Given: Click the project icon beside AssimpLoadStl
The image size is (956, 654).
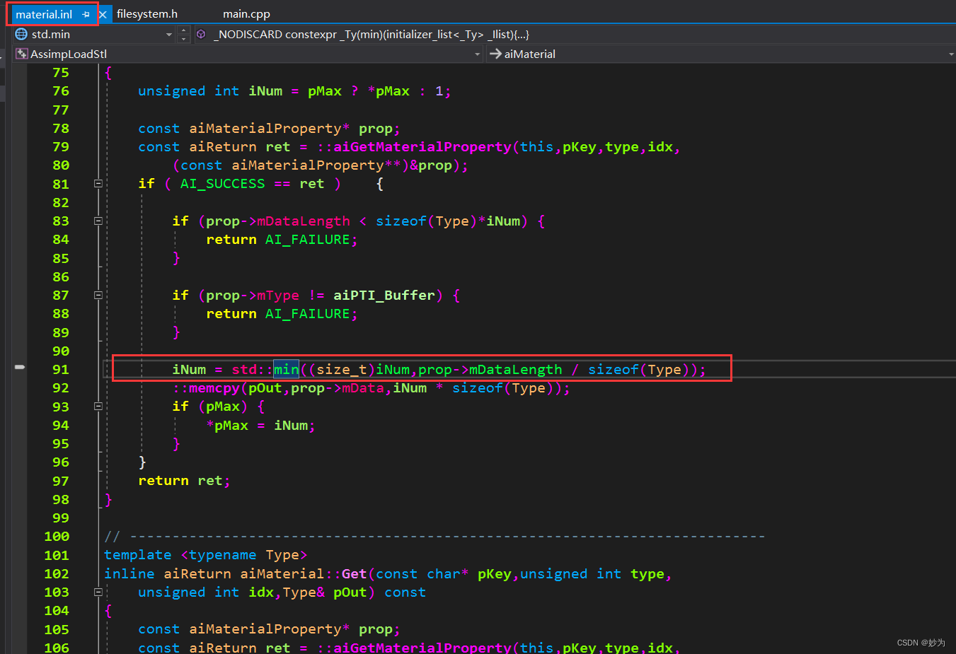Looking at the screenshot, I should point(22,54).
